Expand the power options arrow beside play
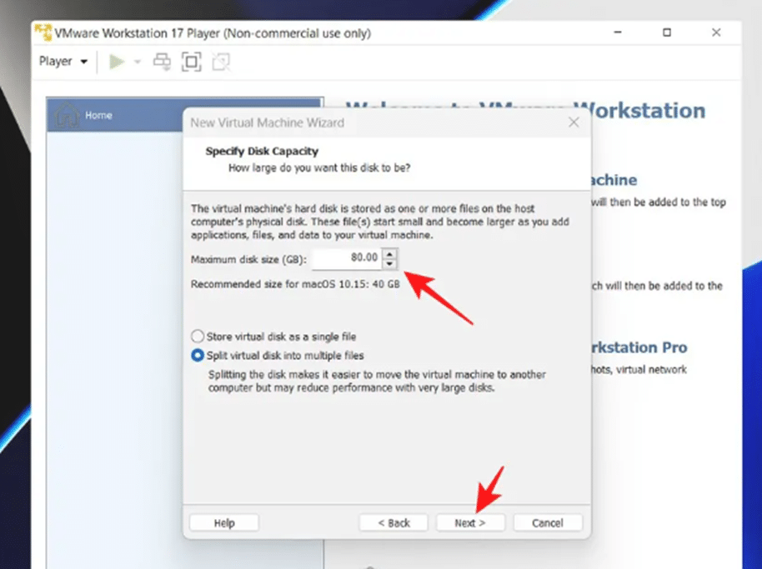This screenshot has width=762, height=569. (x=138, y=62)
